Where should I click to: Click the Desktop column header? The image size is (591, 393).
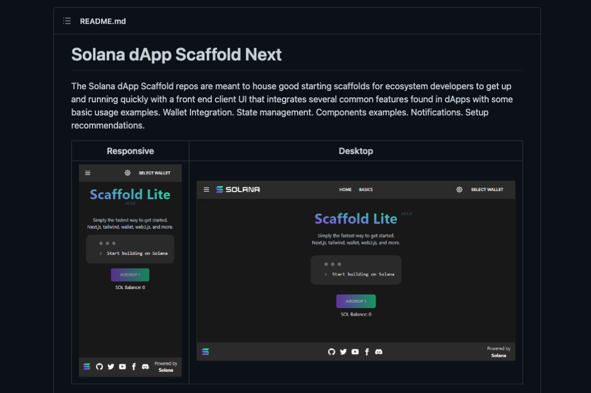[356, 151]
